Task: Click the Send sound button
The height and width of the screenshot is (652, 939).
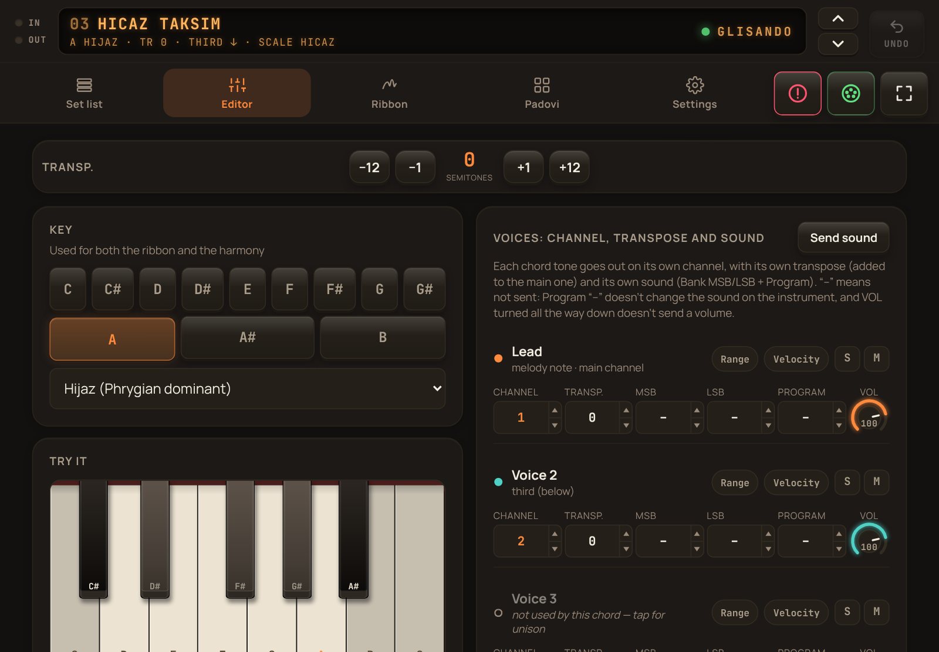Action: [843, 237]
